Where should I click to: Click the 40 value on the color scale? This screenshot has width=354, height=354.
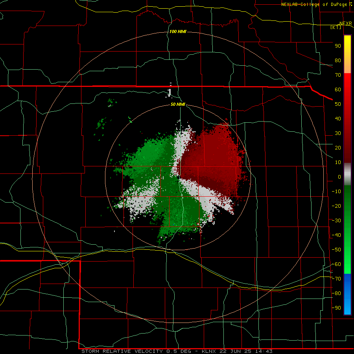338,118
